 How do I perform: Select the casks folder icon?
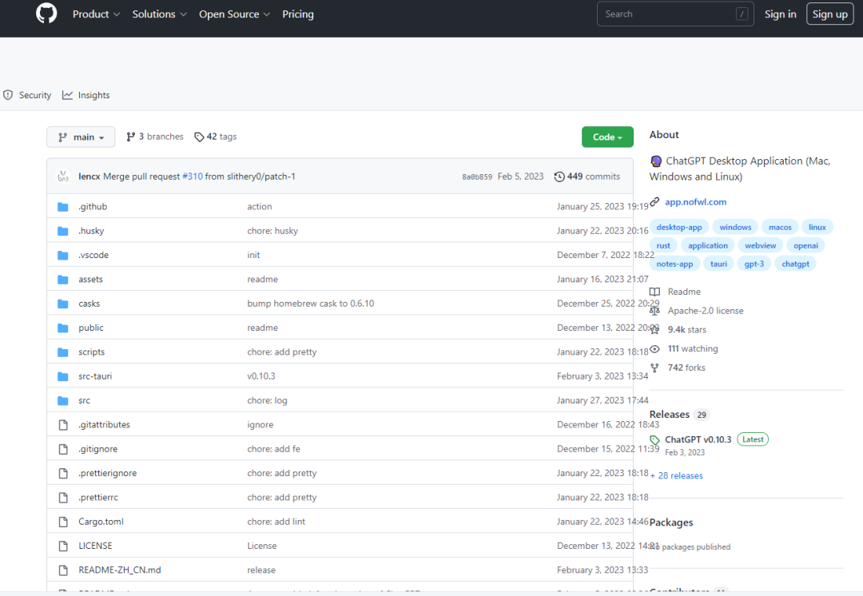63,304
